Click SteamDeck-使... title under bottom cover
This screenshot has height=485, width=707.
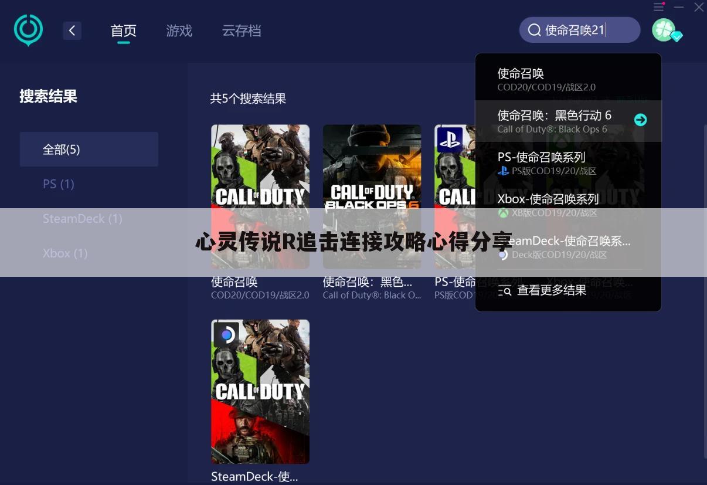click(x=254, y=477)
